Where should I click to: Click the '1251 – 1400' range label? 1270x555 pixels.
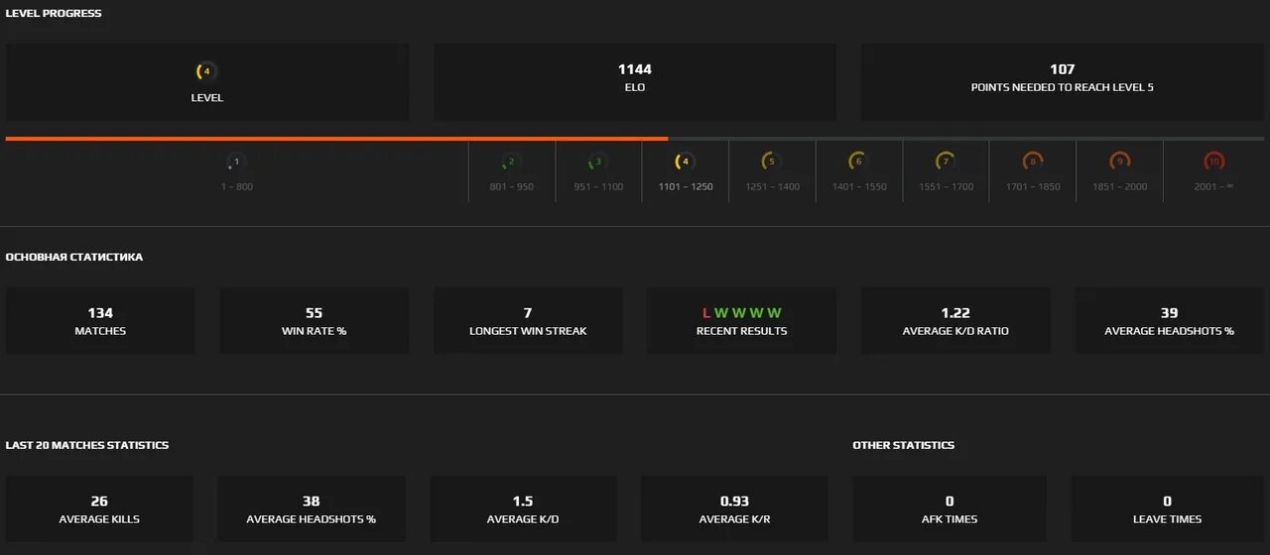click(x=773, y=187)
